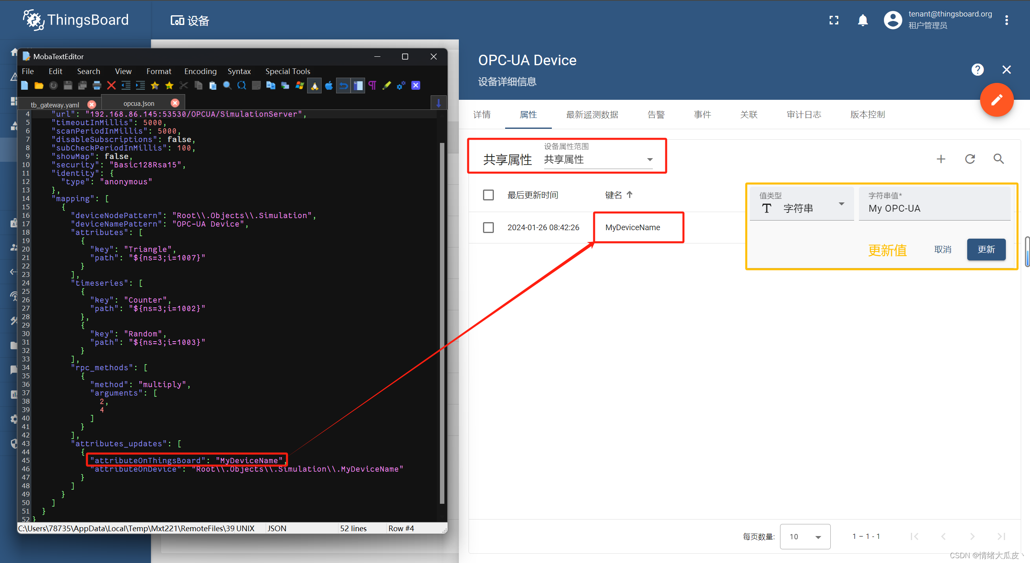Click the editor vertical scrollbar

(x=442, y=322)
